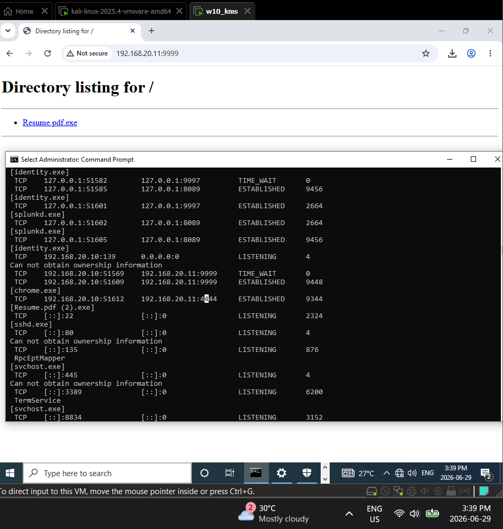Open Chrome downloads icon
This screenshot has height=529, width=503.
coord(452,53)
